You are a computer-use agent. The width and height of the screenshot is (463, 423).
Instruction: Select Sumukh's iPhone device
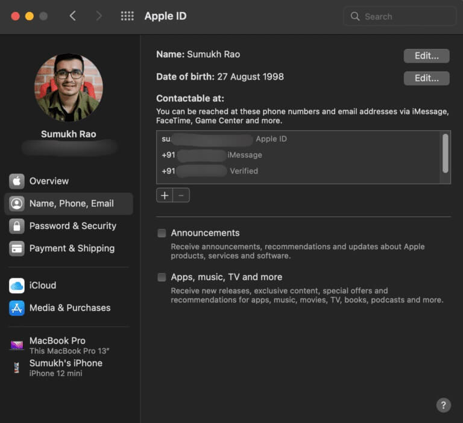point(69,368)
